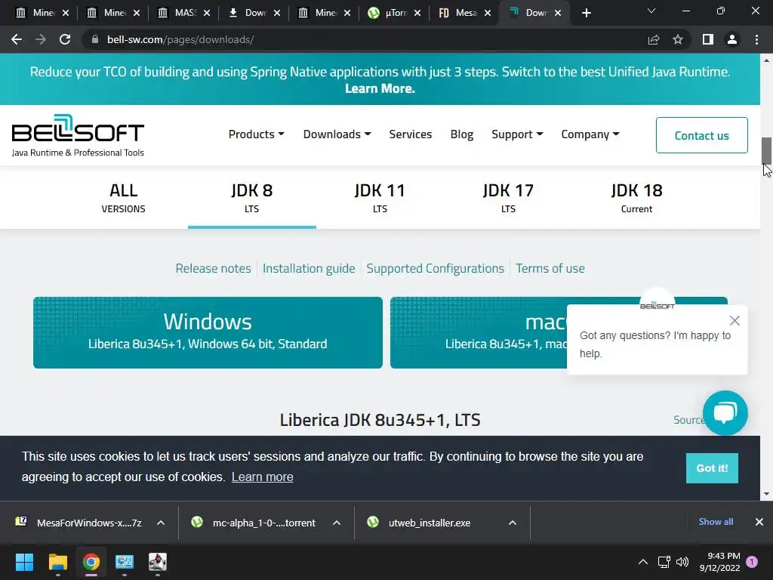
Task: Open the clock and calendar
Action: (719, 562)
